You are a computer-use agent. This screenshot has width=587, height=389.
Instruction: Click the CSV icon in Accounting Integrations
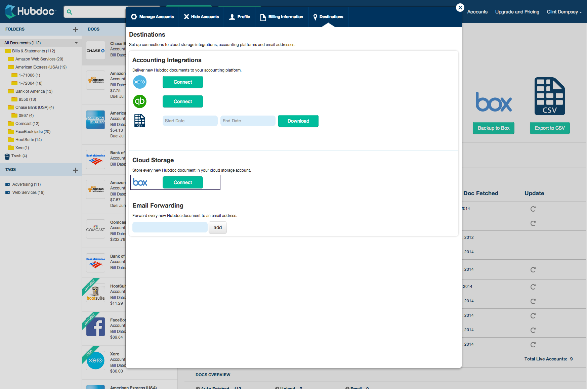tap(140, 121)
